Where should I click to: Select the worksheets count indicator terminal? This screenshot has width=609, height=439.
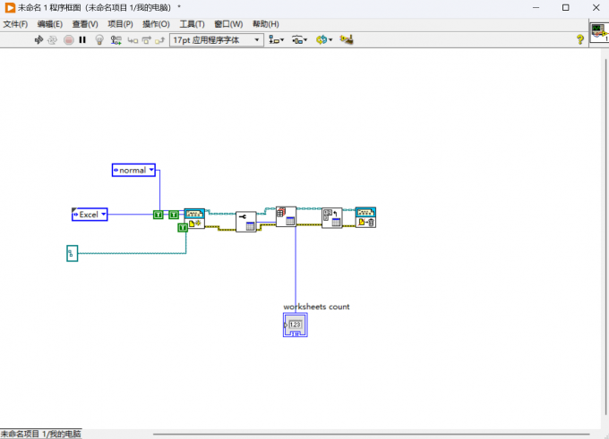pyautogui.click(x=296, y=325)
